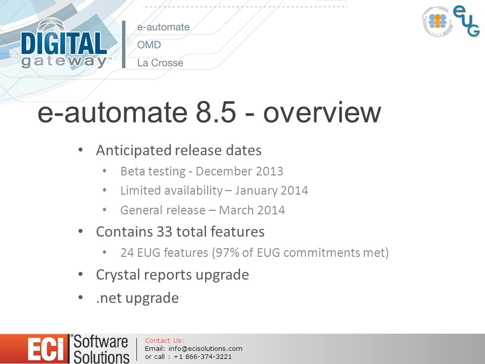
Task: Click the phone number +1 866-374-3221
Action: point(203,356)
